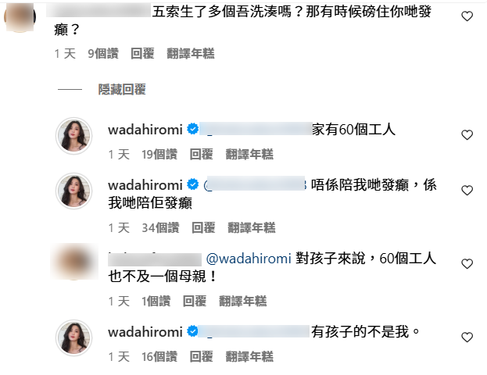Heart the '有孩子的不是我' reply
487x375 pixels.
tap(467, 337)
